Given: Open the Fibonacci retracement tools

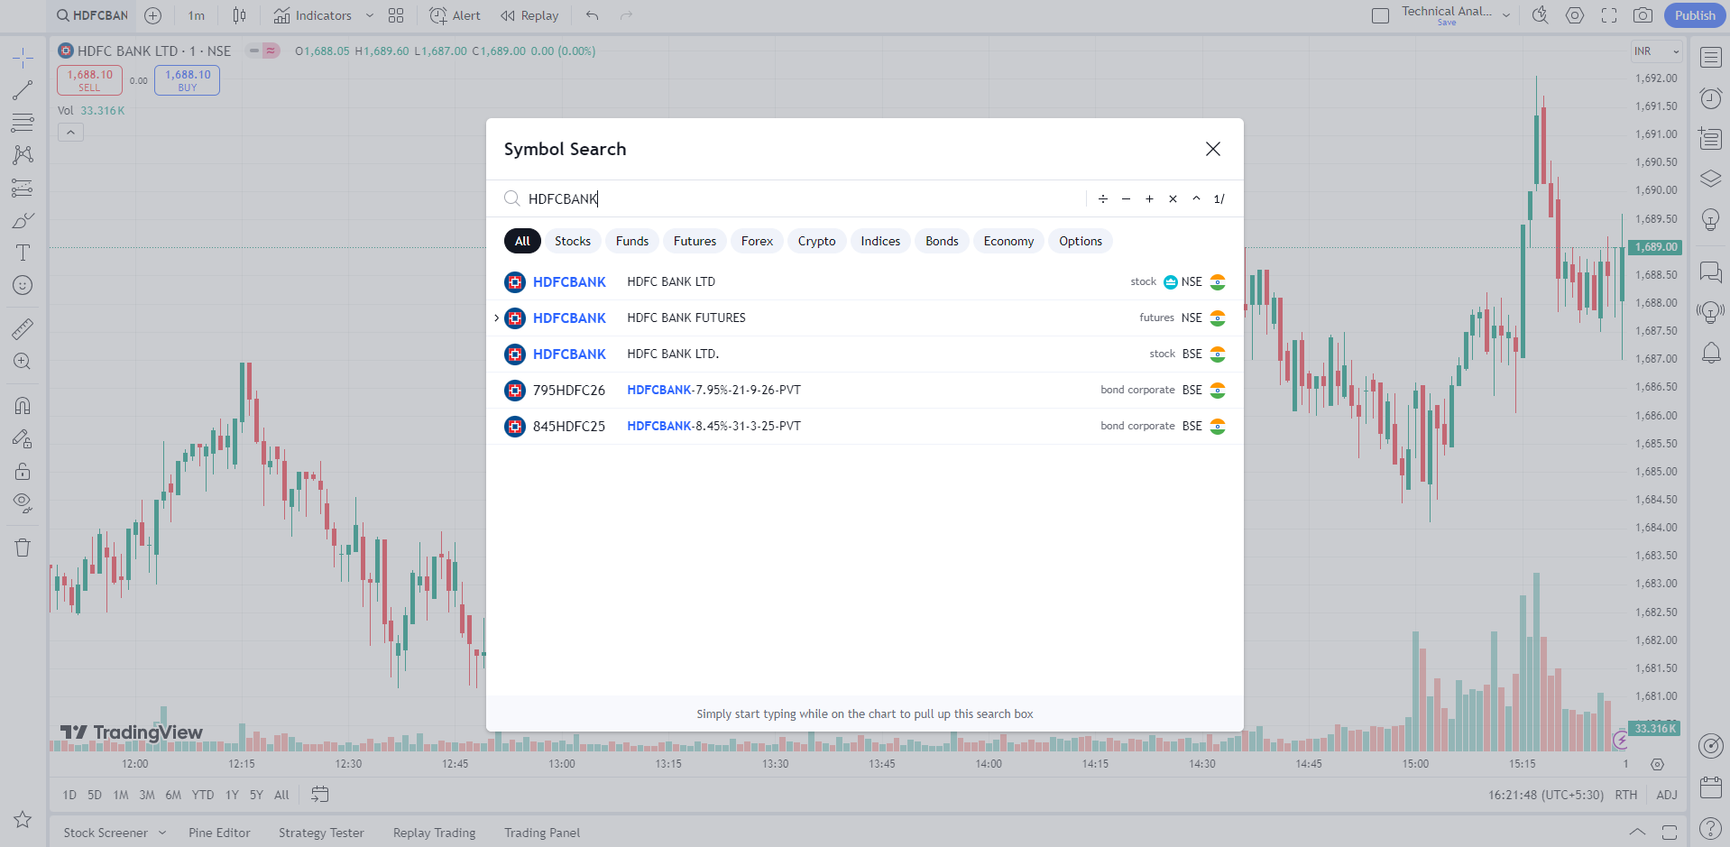Looking at the screenshot, I should 23,123.
